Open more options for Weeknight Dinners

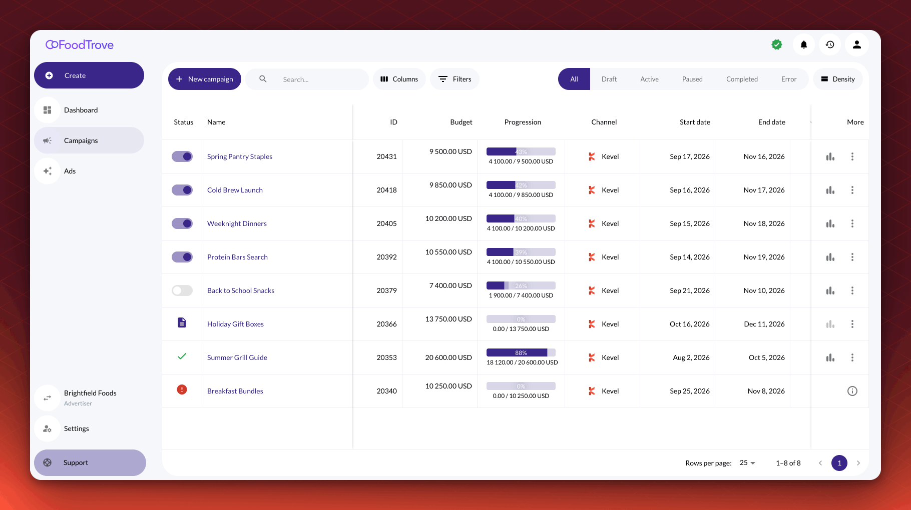[x=852, y=223]
